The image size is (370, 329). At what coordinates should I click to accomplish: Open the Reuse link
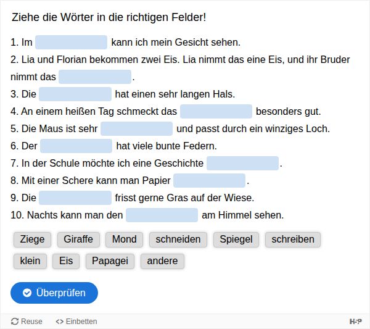27,321
